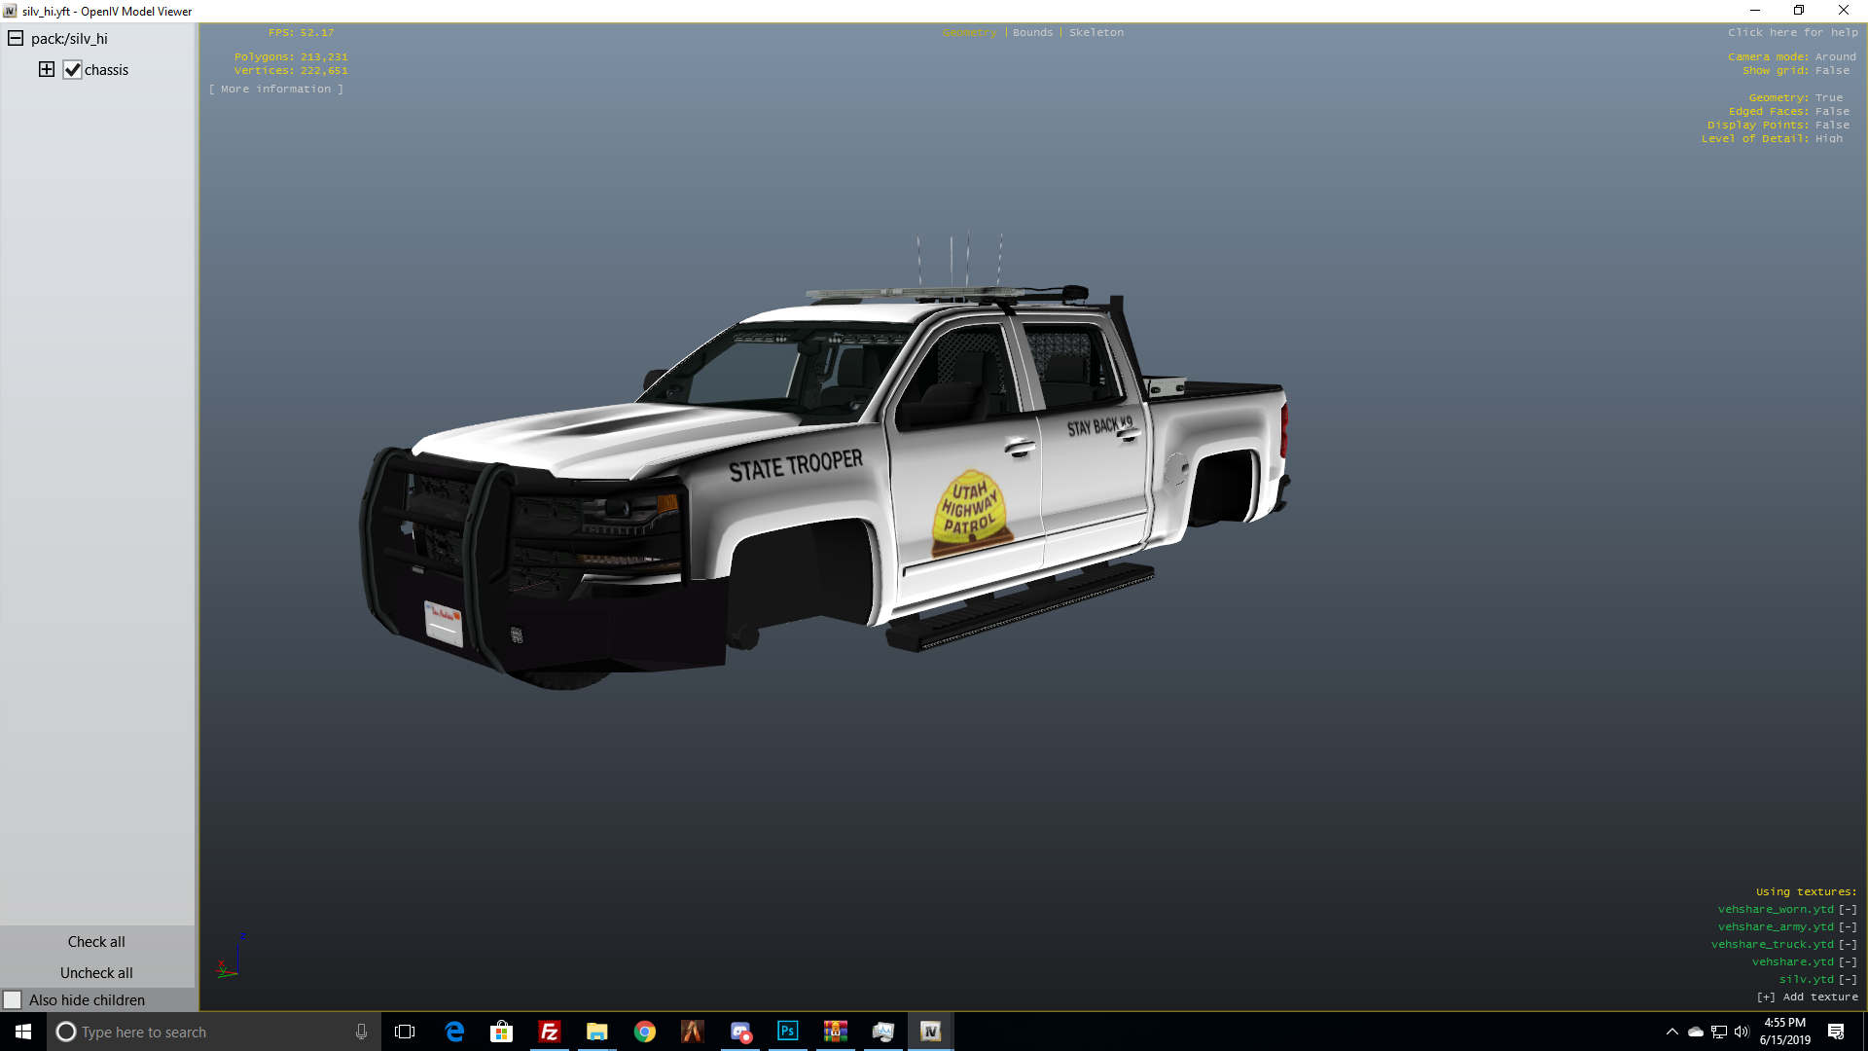
Task: Open FileZilla from the taskbar
Action: click(x=550, y=1032)
